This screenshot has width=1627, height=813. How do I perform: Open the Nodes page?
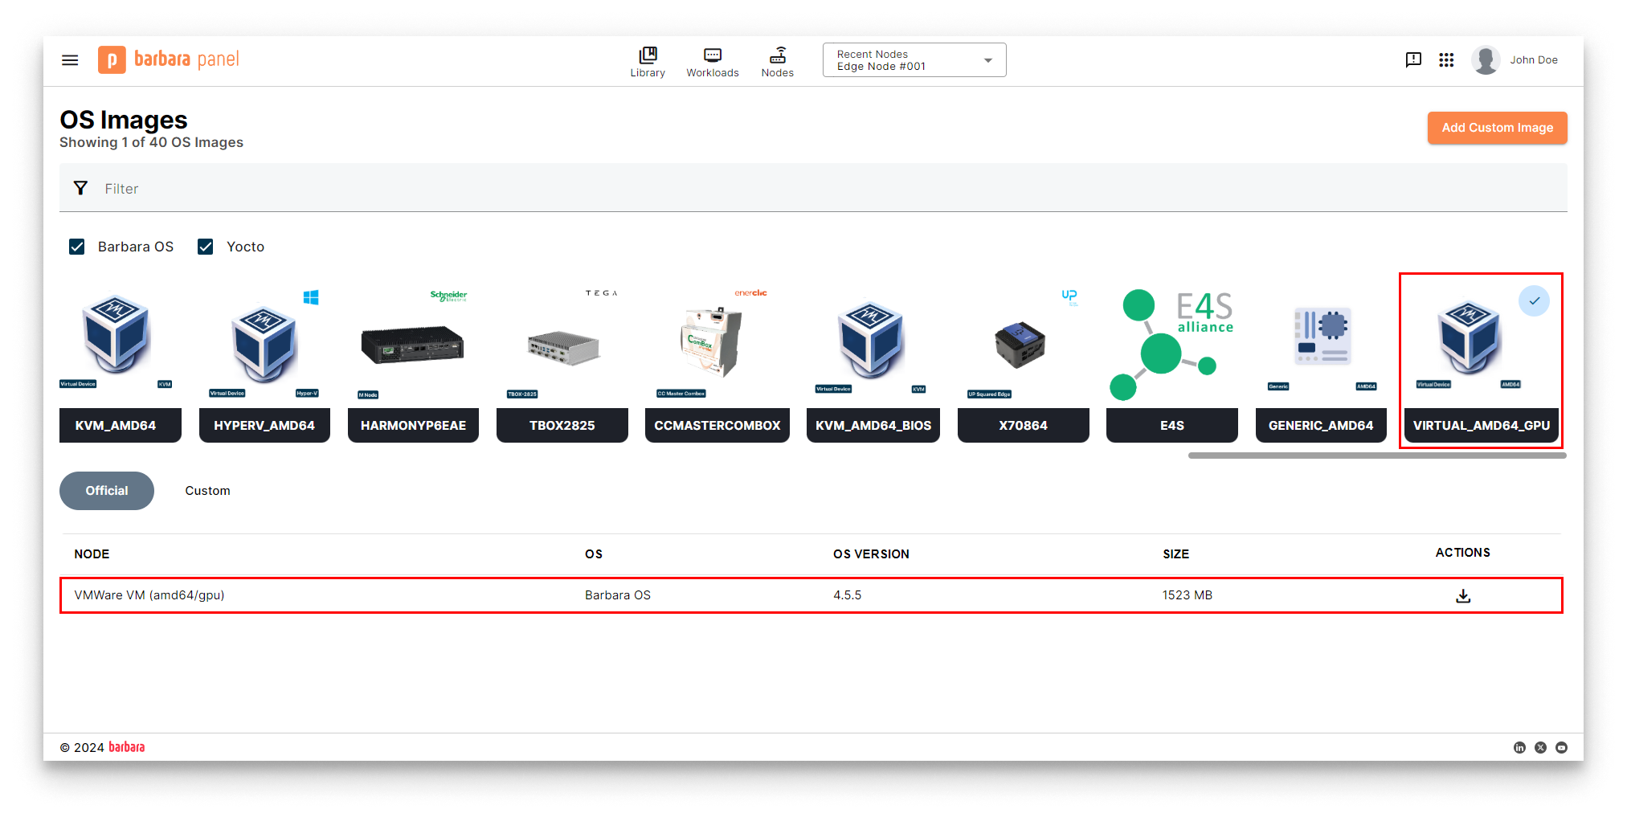777,62
